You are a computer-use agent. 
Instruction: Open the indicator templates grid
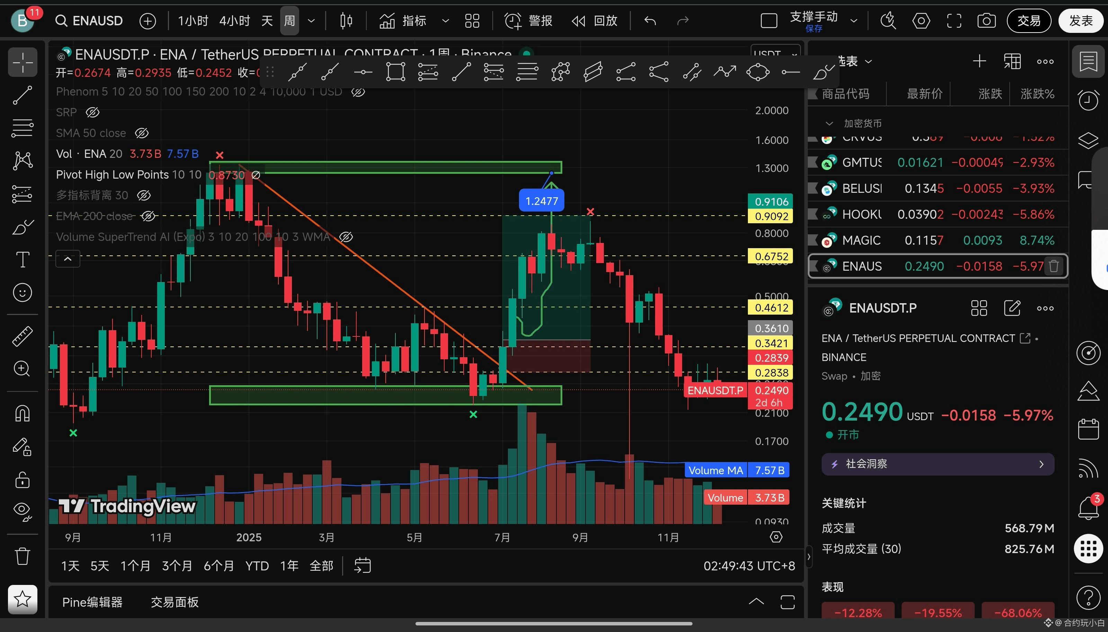click(x=472, y=20)
